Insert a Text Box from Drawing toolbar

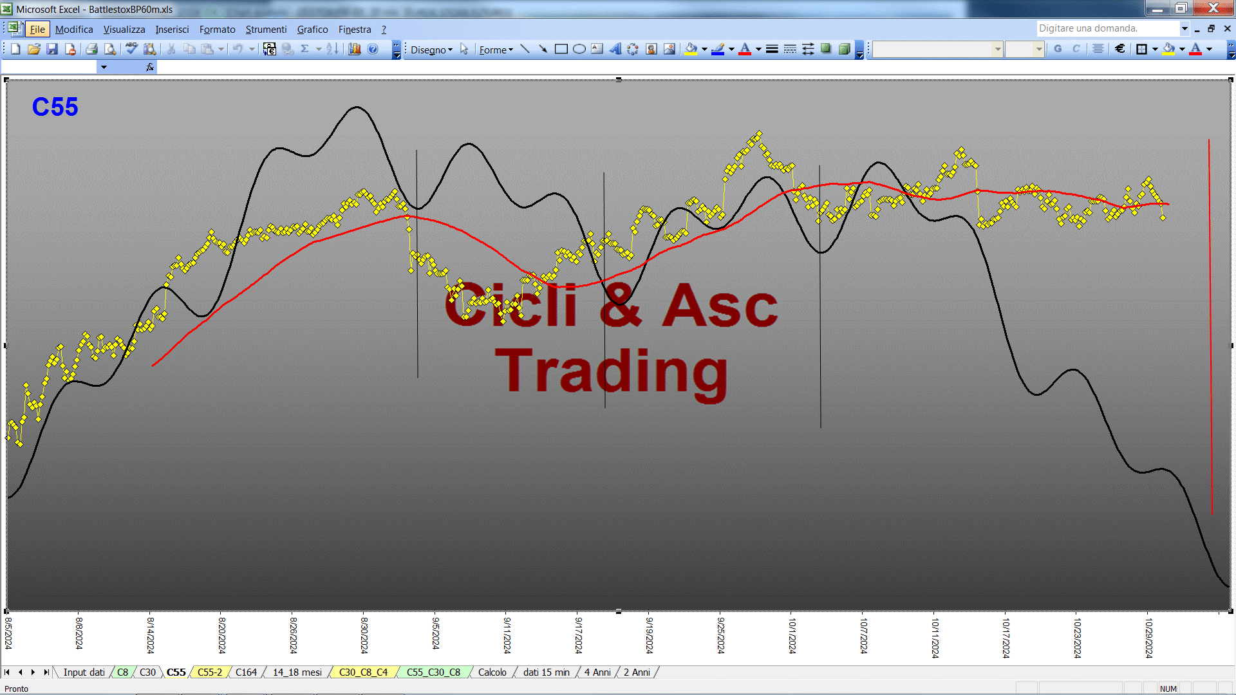(x=597, y=49)
